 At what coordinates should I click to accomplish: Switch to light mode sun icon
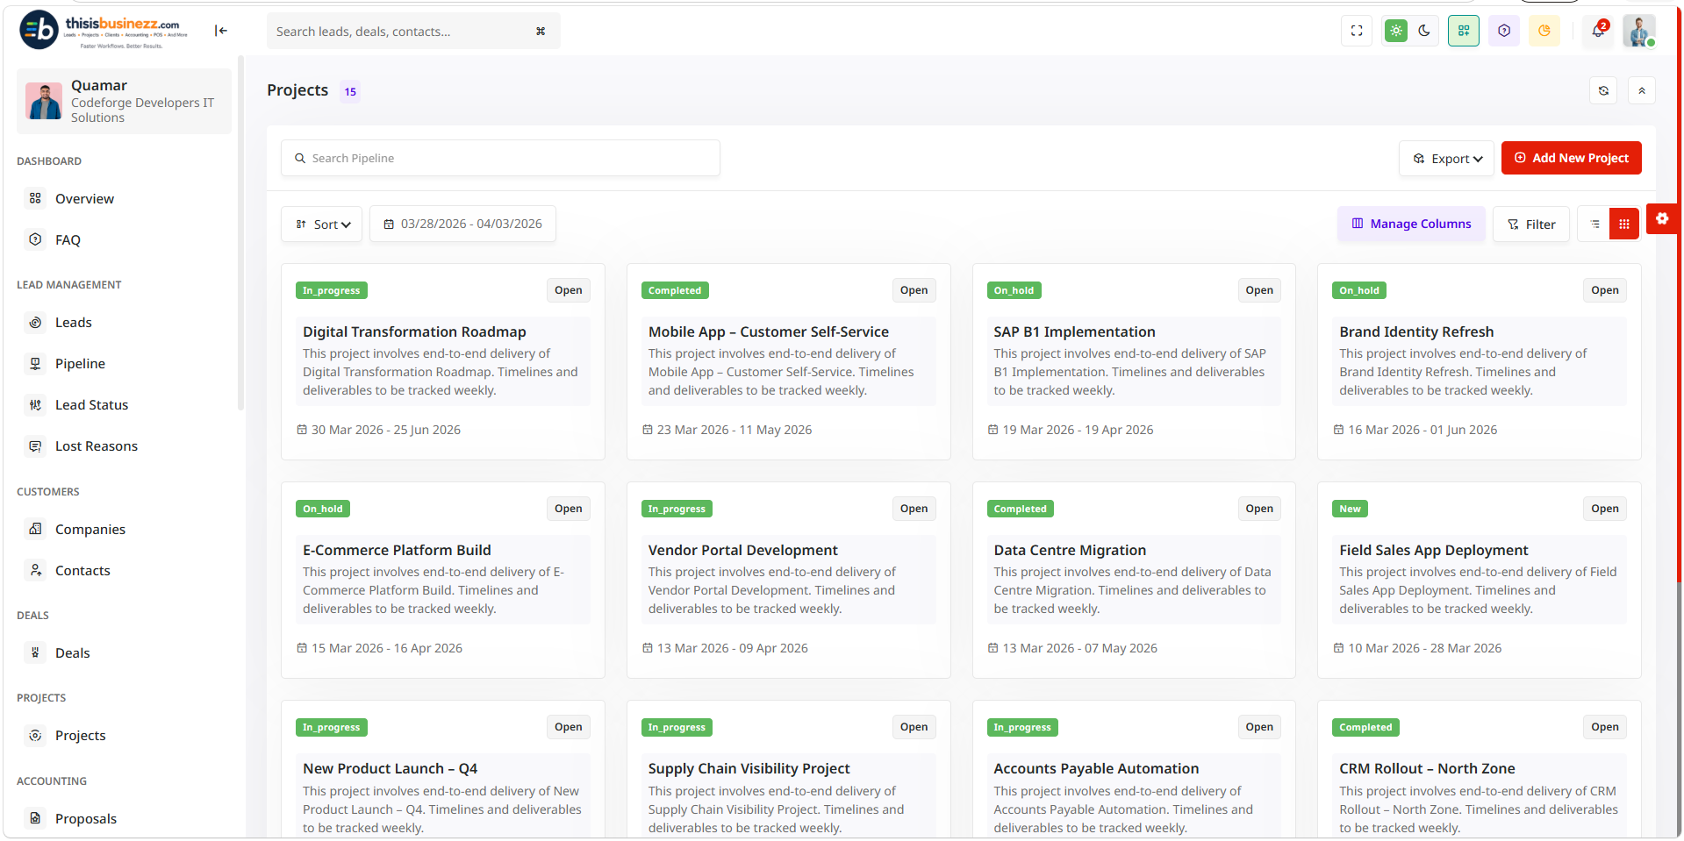(x=1396, y=31)
